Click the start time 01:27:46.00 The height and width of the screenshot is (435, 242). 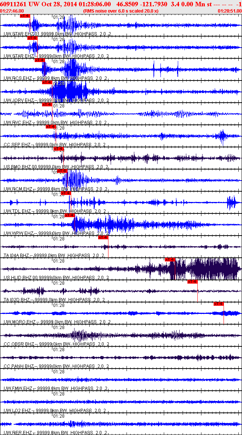pyautogui.click(x=12, y=11)
